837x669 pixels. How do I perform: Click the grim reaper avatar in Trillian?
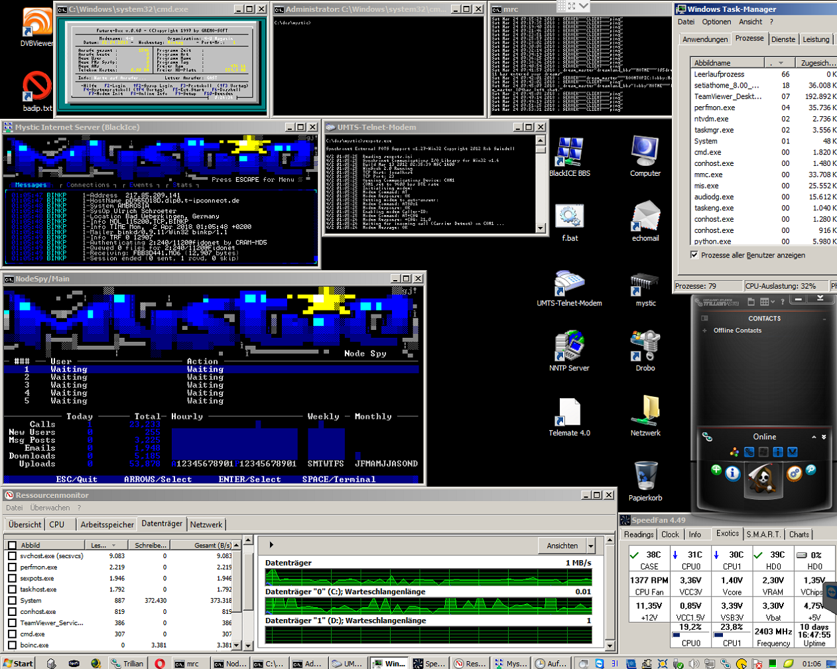point(763,479)
